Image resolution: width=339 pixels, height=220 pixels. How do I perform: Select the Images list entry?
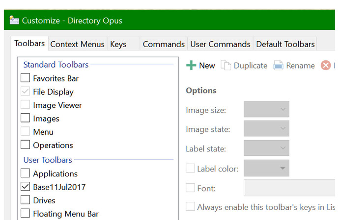(46, 119)
